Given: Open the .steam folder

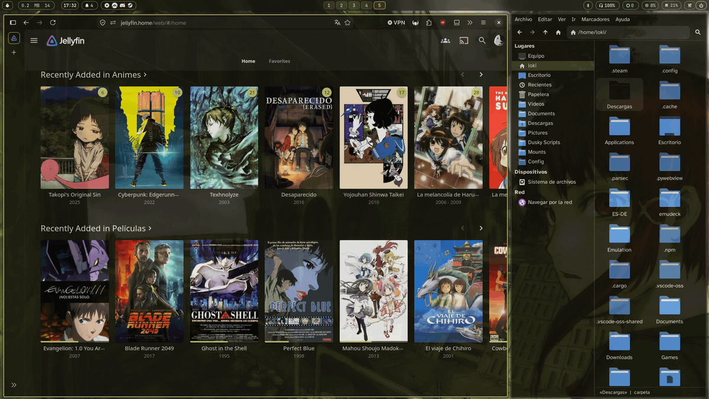Looking at the screenshot, I should tap(619, 59).
